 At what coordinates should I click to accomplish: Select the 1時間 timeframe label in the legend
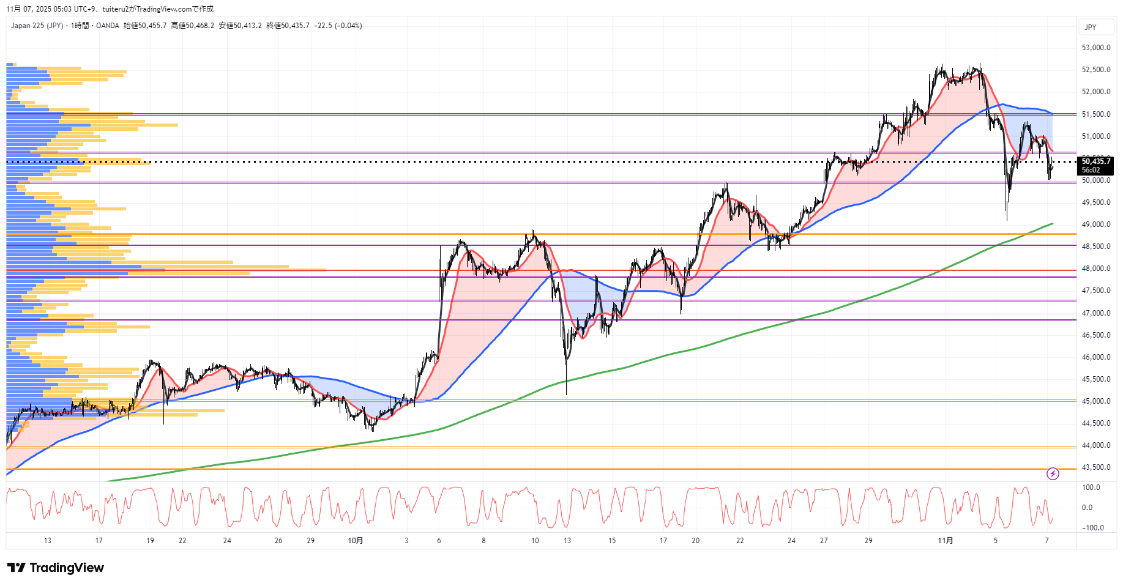(x=80, y=26)
